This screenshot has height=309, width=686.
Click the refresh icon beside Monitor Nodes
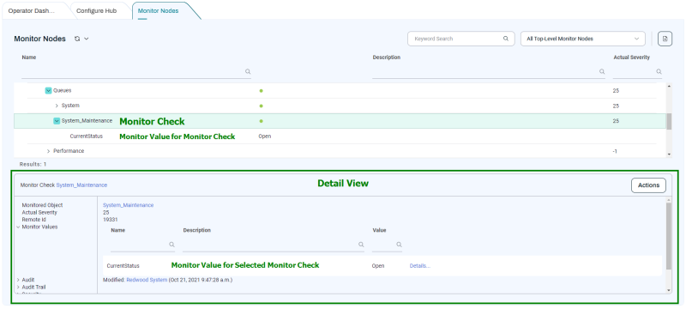(x=77, y=39)
